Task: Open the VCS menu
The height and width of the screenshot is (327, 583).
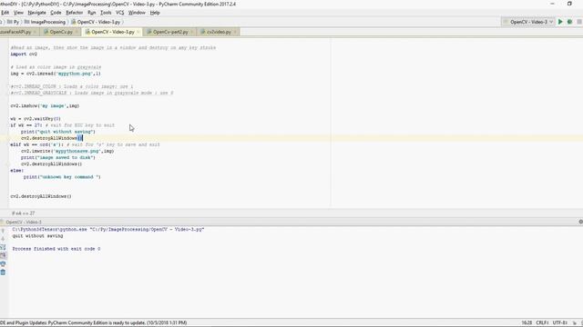Action: 119,13
